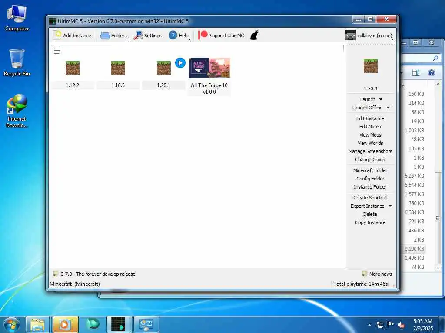Click the More news button

(x=377, y=274)
